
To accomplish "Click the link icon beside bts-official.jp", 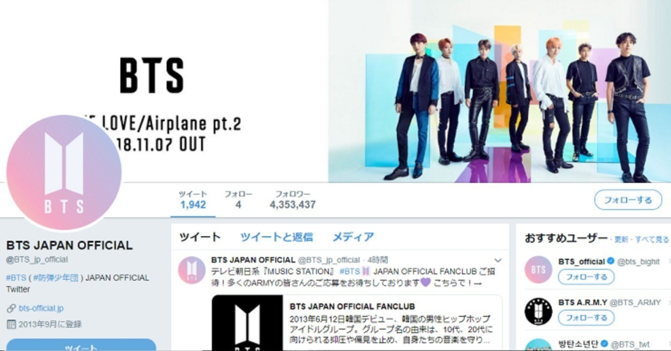I will click(x=11, y=309).
